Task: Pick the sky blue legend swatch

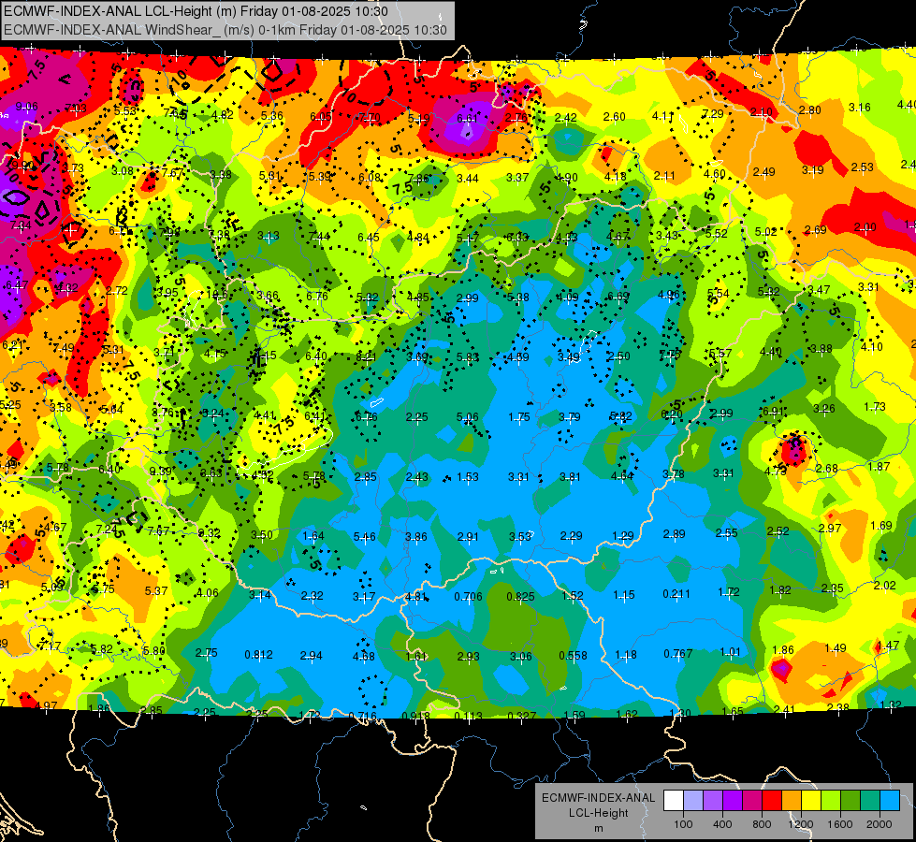Action: point(889,801)
